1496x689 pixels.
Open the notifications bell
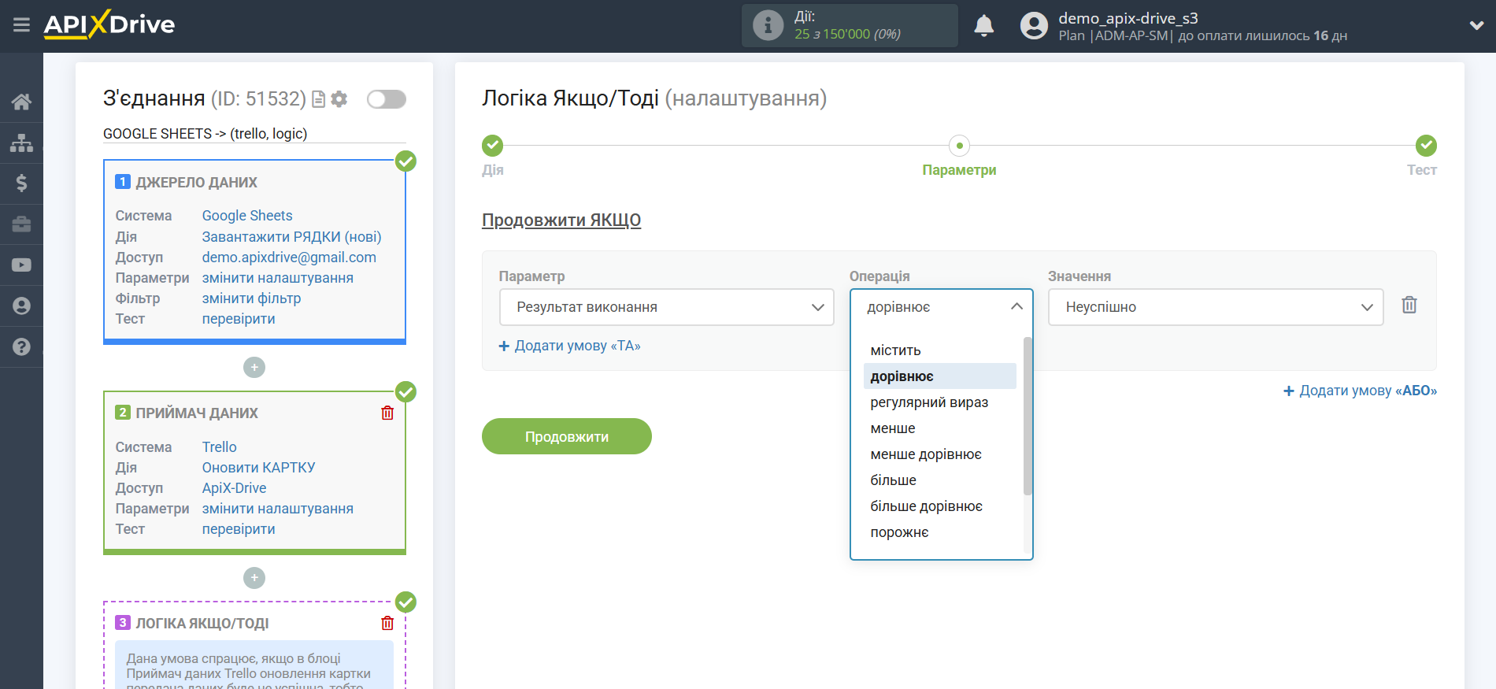click(x=983, y=26)
